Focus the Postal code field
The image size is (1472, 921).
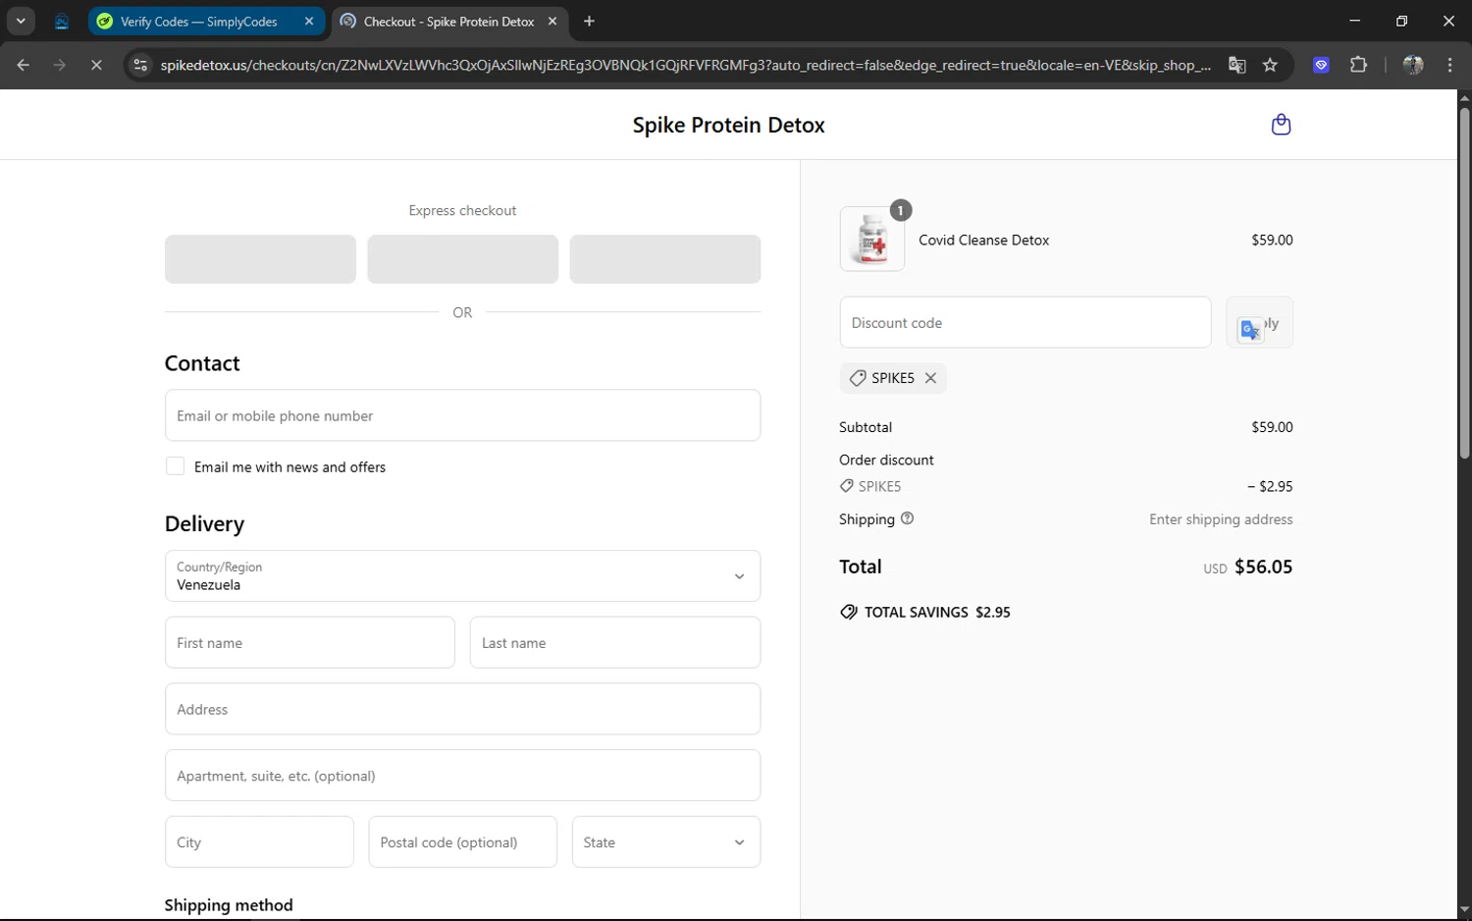pyautogui.click(x=463, y=842)
